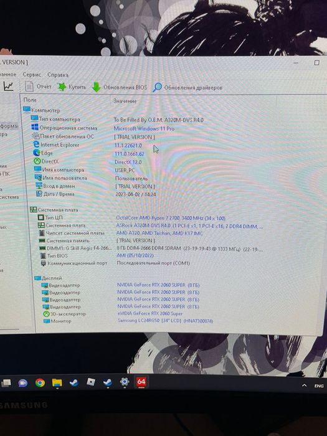The height and width of the screenshot is (436, 327).
Task: Open the 111.0.1661.62 Edge version link
Action: point(130,153)
